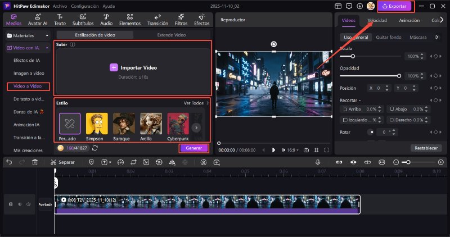The width and height of the screenshot is (450, 237).
Task: Open the Subtítulos tool
Action: pos(83,20)
